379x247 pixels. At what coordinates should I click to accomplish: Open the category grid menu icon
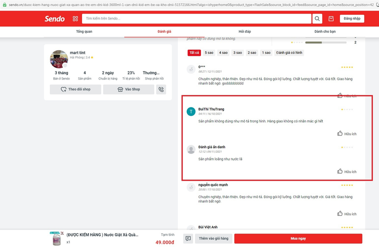click(x=75, y=19)
